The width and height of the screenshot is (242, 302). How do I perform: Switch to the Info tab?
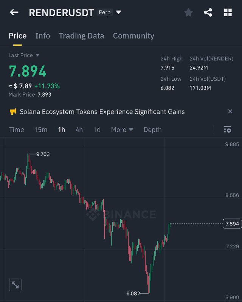pyautogui.click(x=43, y=36)
